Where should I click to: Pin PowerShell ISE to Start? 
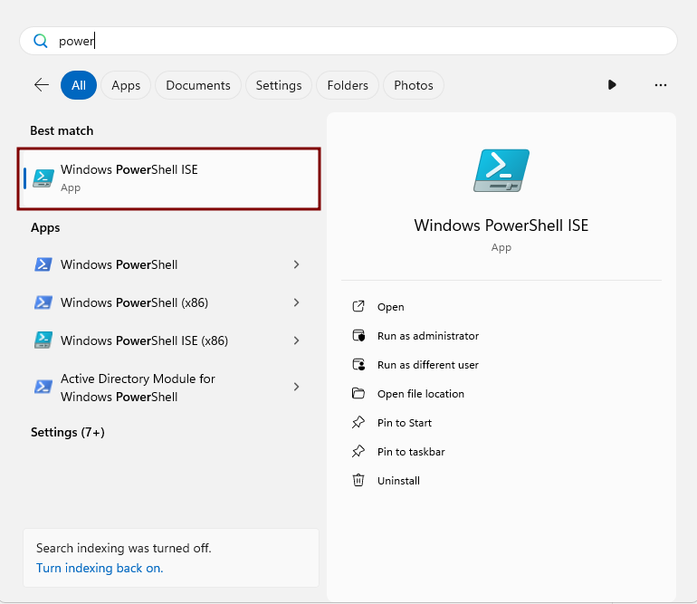tap(404, 423)
